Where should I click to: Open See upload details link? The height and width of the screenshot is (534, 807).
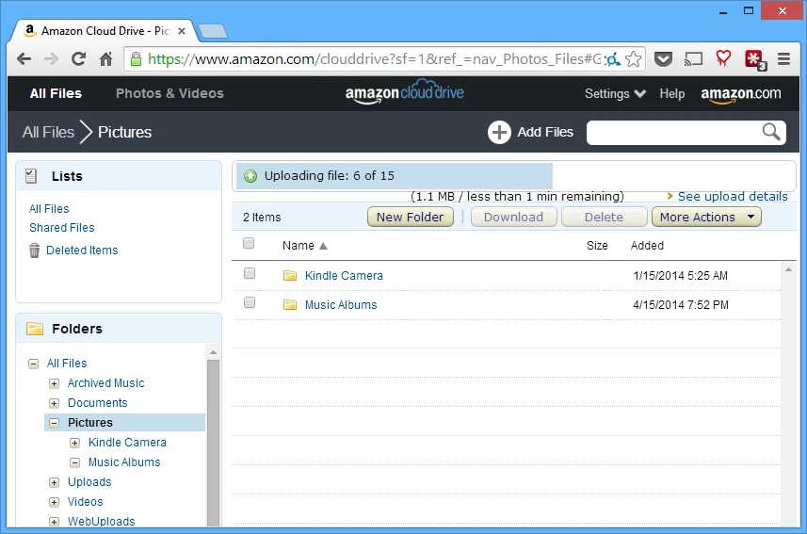coord(733,196)
